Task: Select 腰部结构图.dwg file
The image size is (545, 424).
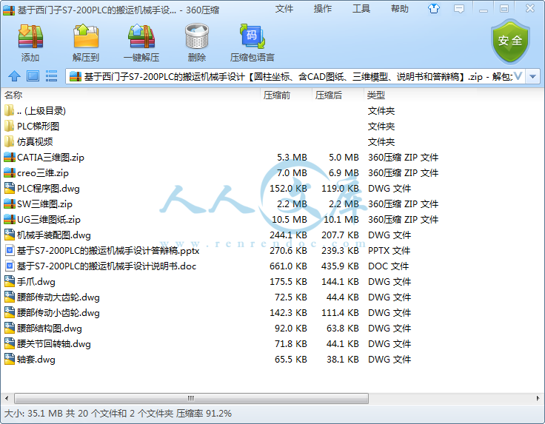Action: pyautogui.click(x=50, y=329)
